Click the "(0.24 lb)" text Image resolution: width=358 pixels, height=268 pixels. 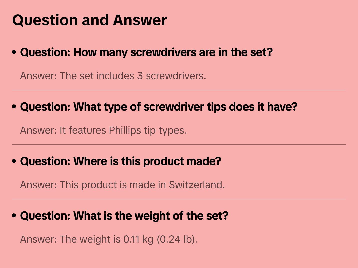177,239
